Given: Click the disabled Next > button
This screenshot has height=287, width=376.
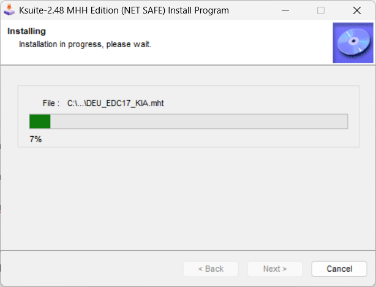Looking at the screenshot, I should coord(275,269).
